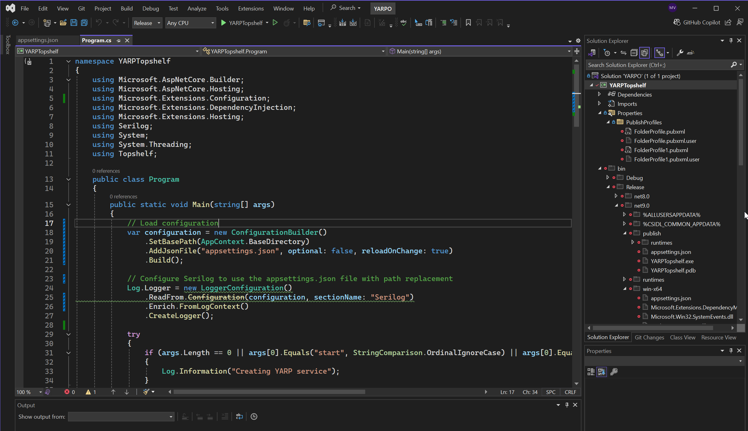The height and width of the screenshot is (431, 748).
Task: Open the Any CPU platform dropdown
Action: pos(190,23)
